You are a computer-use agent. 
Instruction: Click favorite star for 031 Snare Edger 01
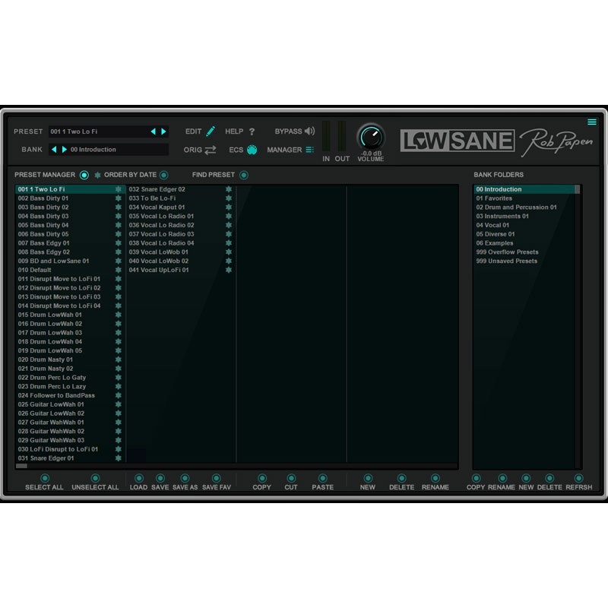[119, 458]
